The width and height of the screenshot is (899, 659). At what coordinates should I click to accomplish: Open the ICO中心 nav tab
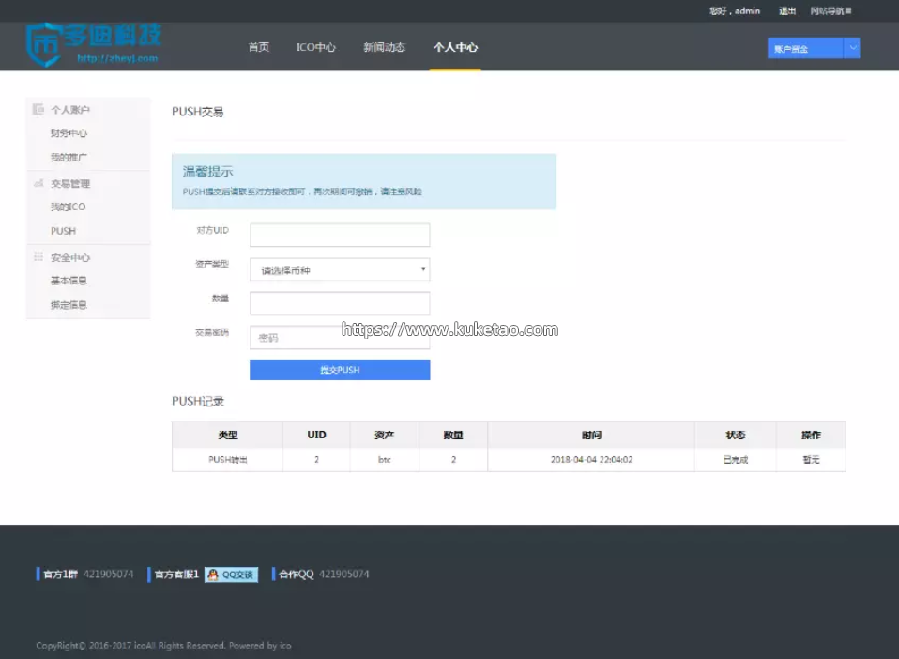[315, 47]
